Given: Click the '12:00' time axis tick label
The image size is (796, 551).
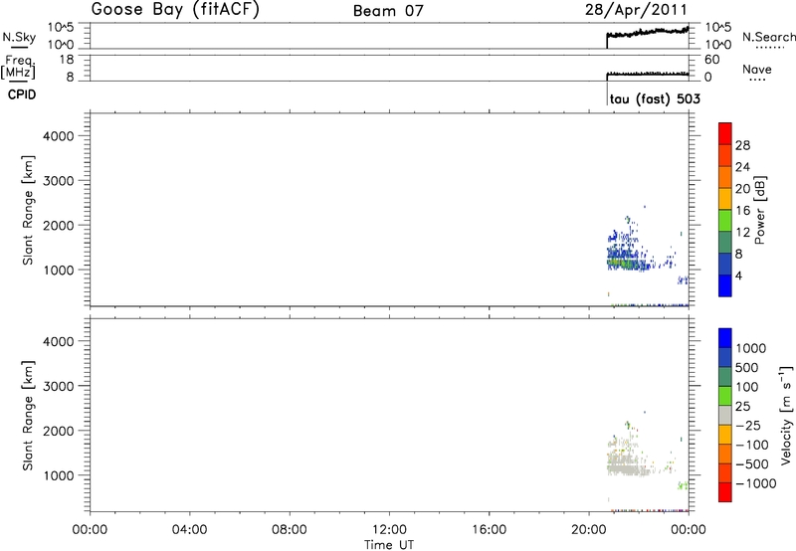Looking at the screenshot, I should pyautogui.click(x=389, y=530).
